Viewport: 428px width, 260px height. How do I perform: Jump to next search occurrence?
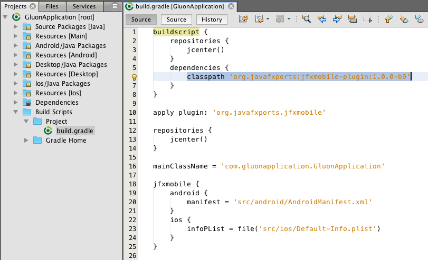pyautogui.click(x=337, y=19)
